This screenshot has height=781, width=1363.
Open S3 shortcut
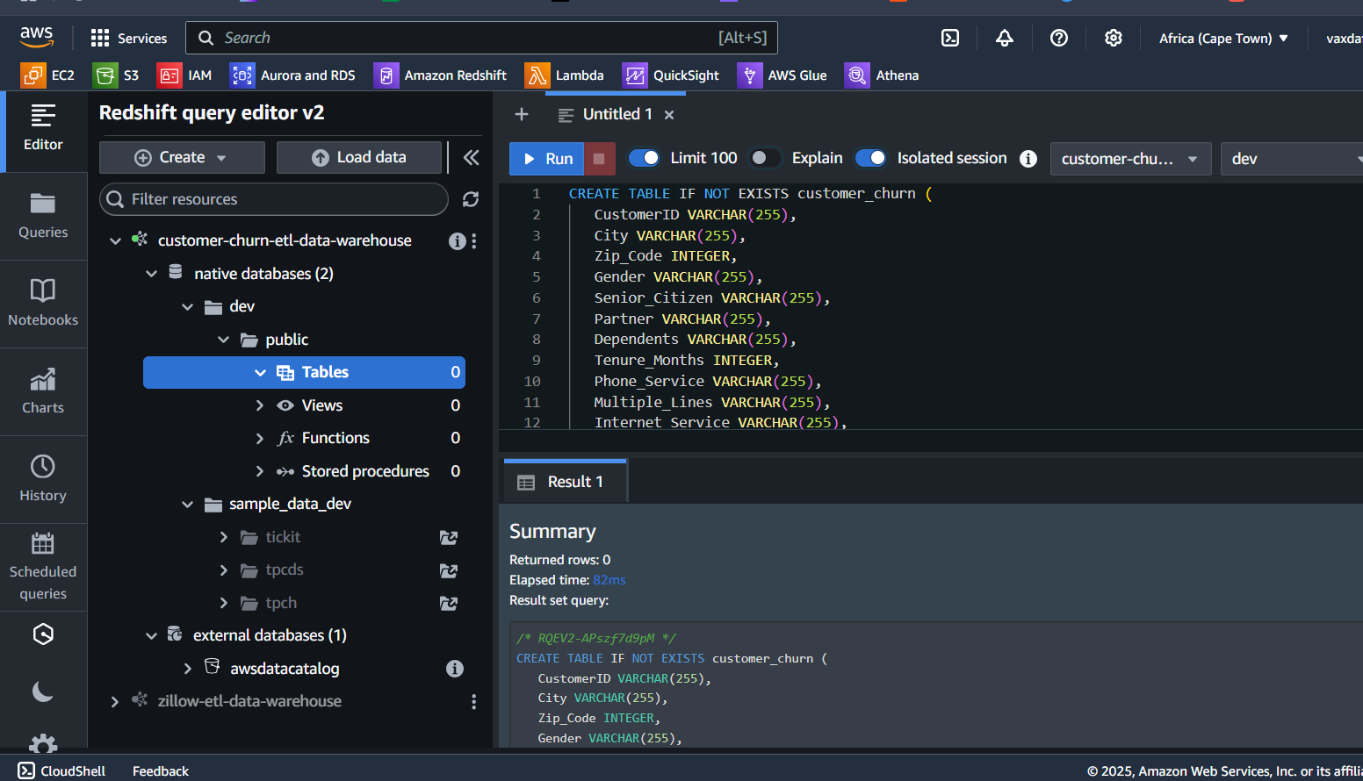(117, 75)
